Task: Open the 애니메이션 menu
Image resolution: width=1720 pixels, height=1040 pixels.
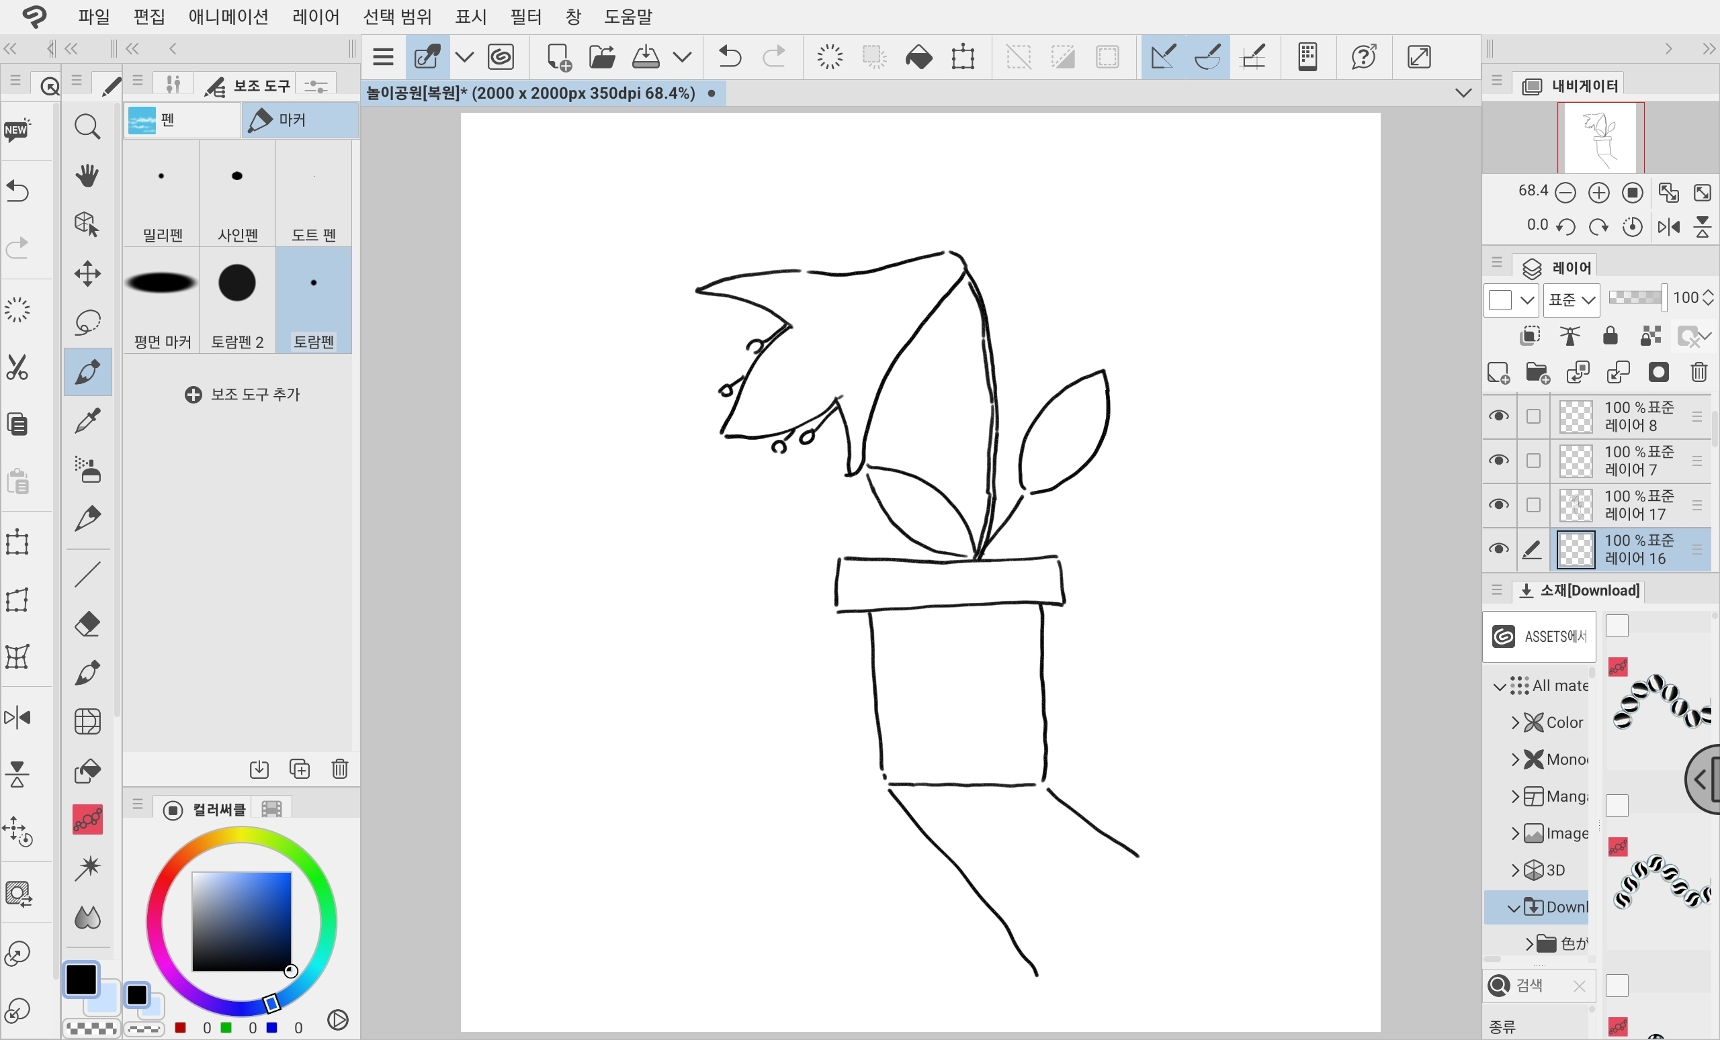Action: click(229, 16)
